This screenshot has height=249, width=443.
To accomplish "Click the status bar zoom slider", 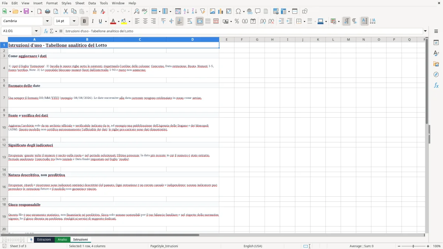I will (x=413, y=246).
